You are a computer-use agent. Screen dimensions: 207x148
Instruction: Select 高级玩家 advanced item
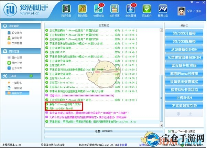pos(17,93)
